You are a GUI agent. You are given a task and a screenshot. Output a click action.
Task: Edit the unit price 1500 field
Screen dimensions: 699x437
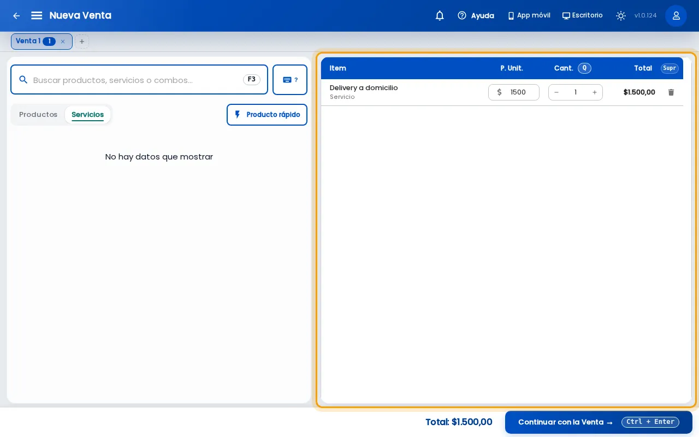[x=514, y=92]
